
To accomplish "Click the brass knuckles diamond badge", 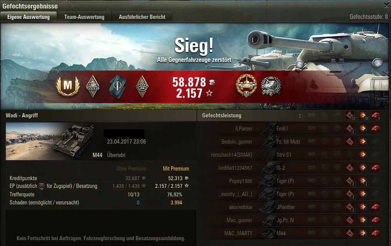I will pos(142,86).
